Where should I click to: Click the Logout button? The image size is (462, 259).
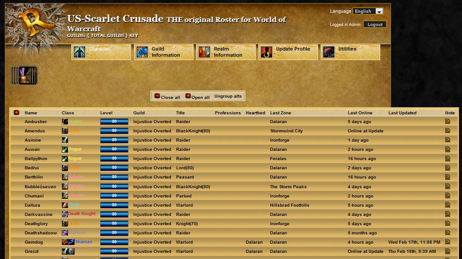click(x=375, y=25)
